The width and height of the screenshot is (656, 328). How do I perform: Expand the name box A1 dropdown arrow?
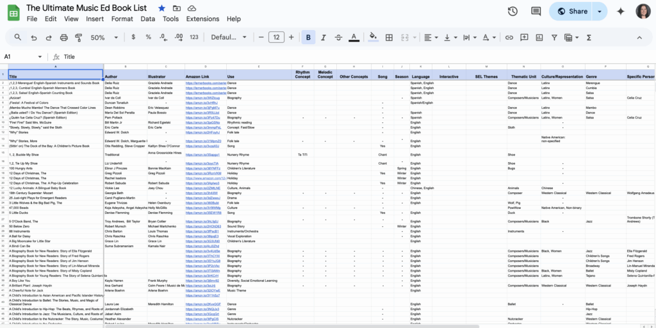40,56
